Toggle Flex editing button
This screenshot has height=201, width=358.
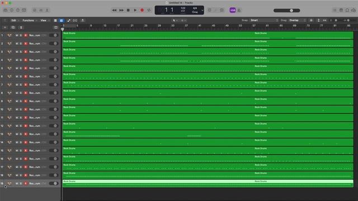[75, 21]
